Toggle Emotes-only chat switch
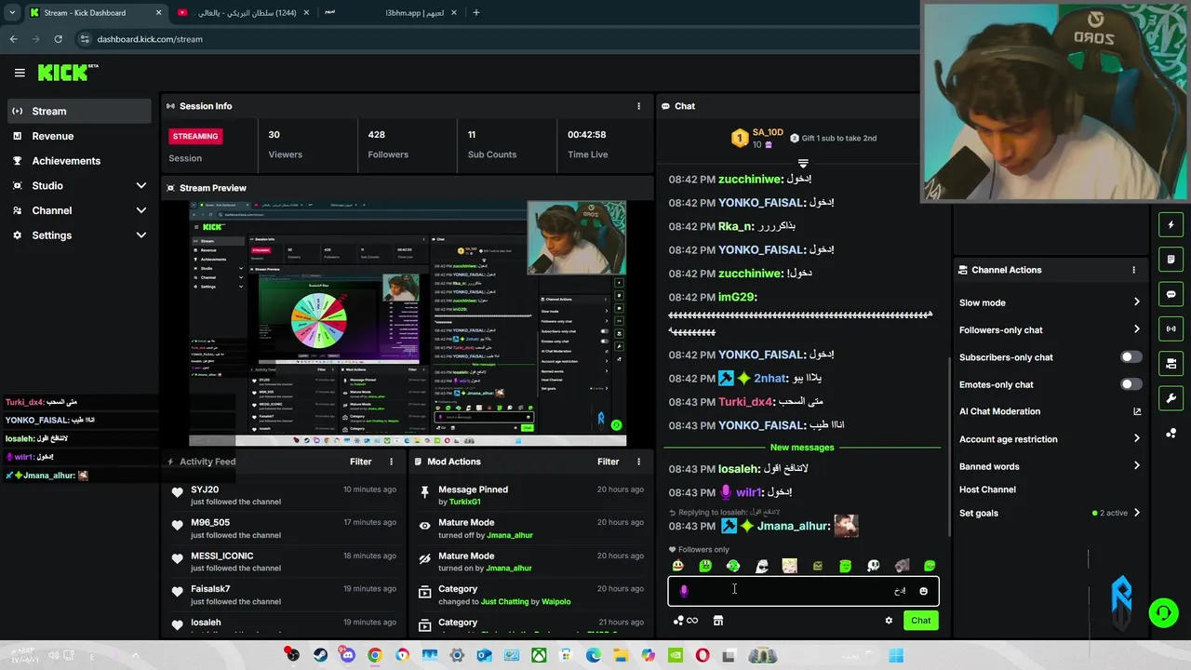 pyautogui.click(x=1131, y=384)
